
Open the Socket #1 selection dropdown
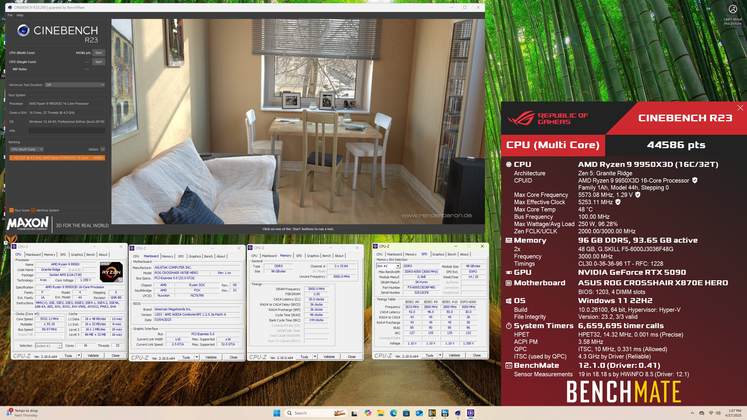coord(48,346)
